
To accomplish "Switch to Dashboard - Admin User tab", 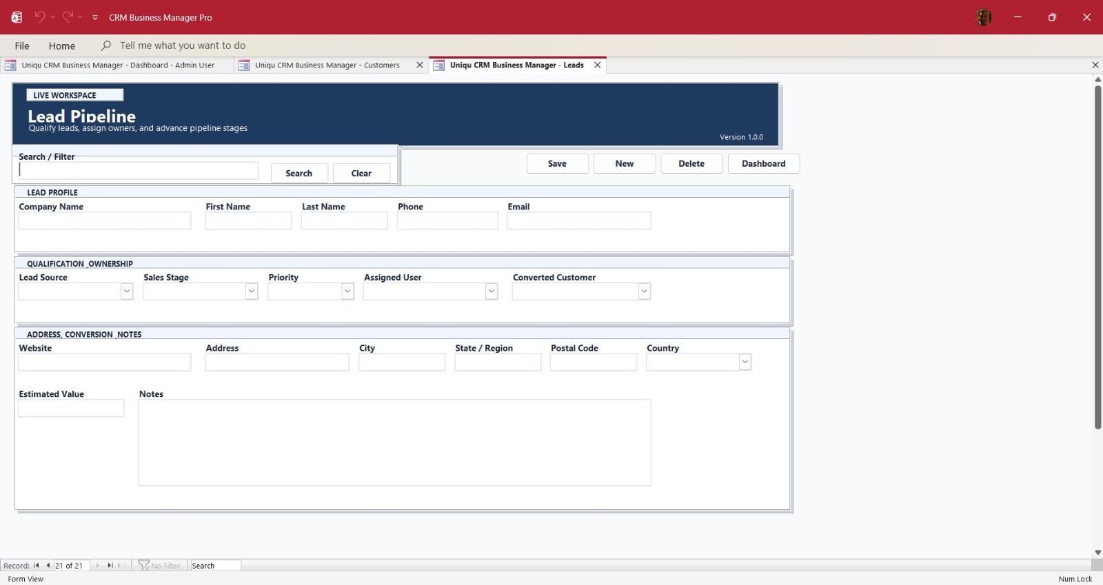I will [118, 65].
